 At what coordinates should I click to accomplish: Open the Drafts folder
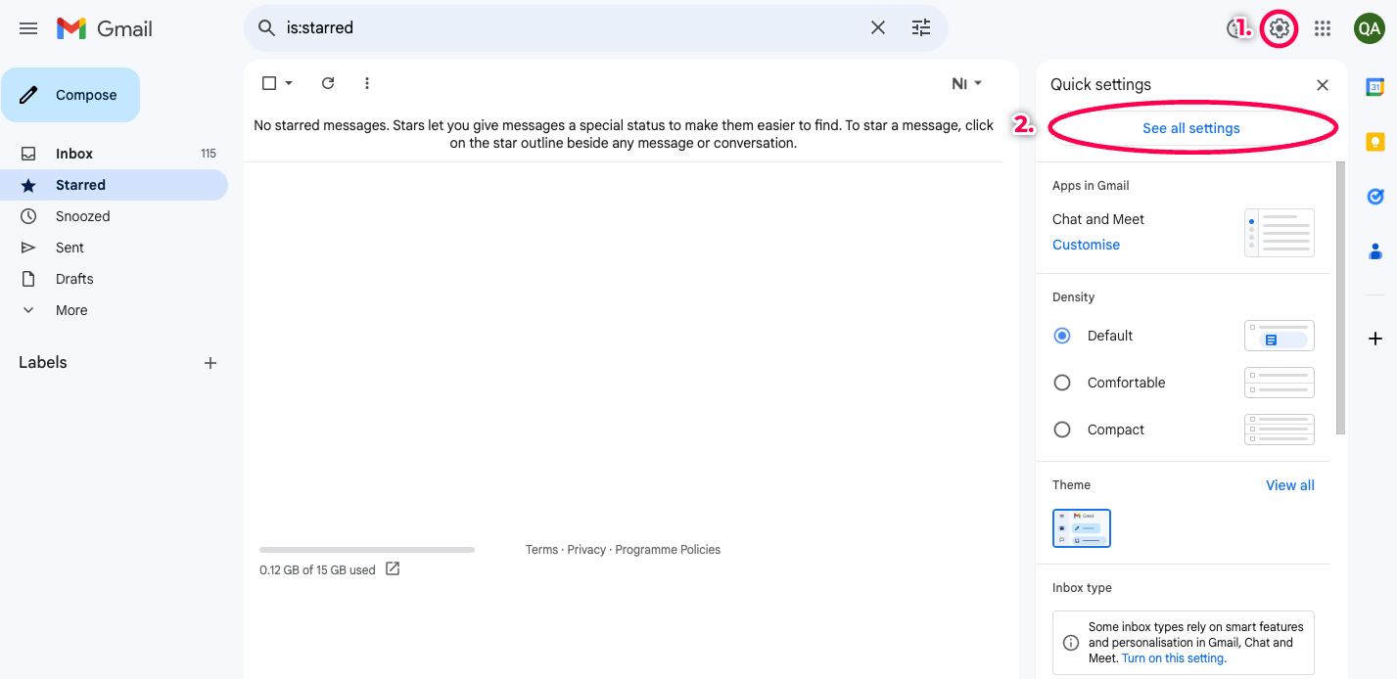click(x=74, y=279)
